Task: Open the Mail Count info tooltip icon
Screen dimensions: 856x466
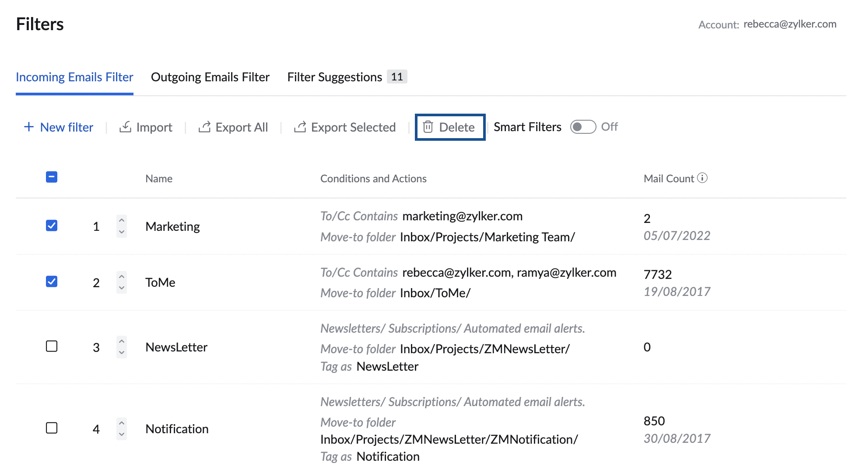Action: point(703,178)
